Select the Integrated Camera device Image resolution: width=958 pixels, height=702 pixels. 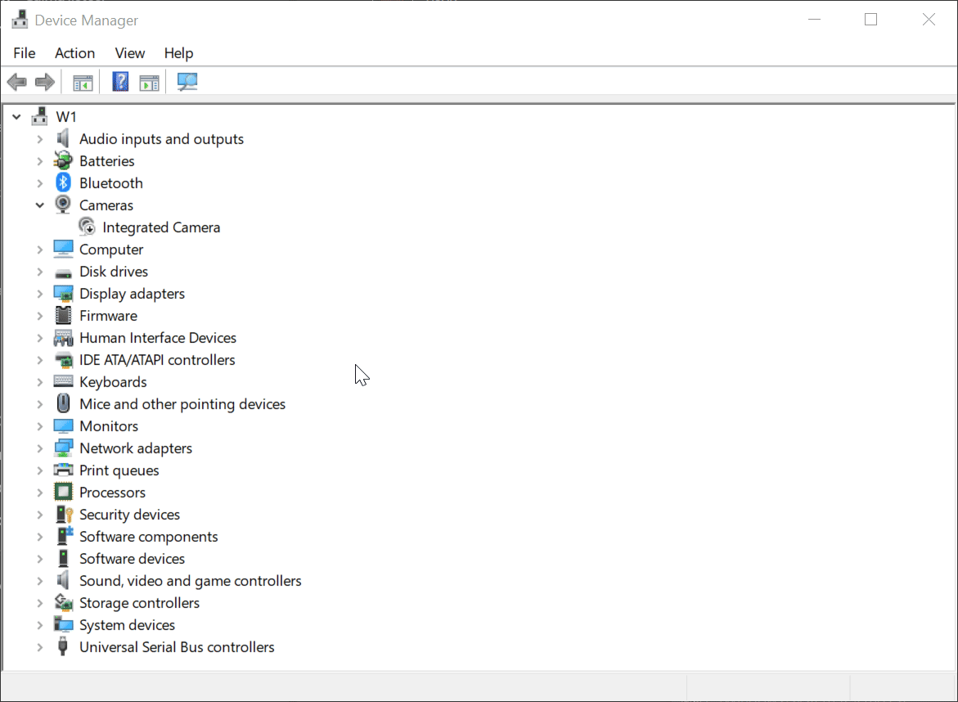point(161,227)
